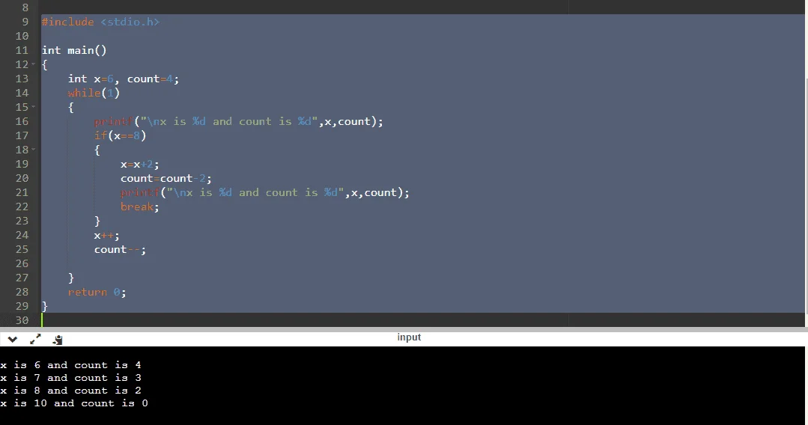This screenshot has width=808, height=425.
Task: Click the 'count--;' statement
Action: (x=120, y=249)
